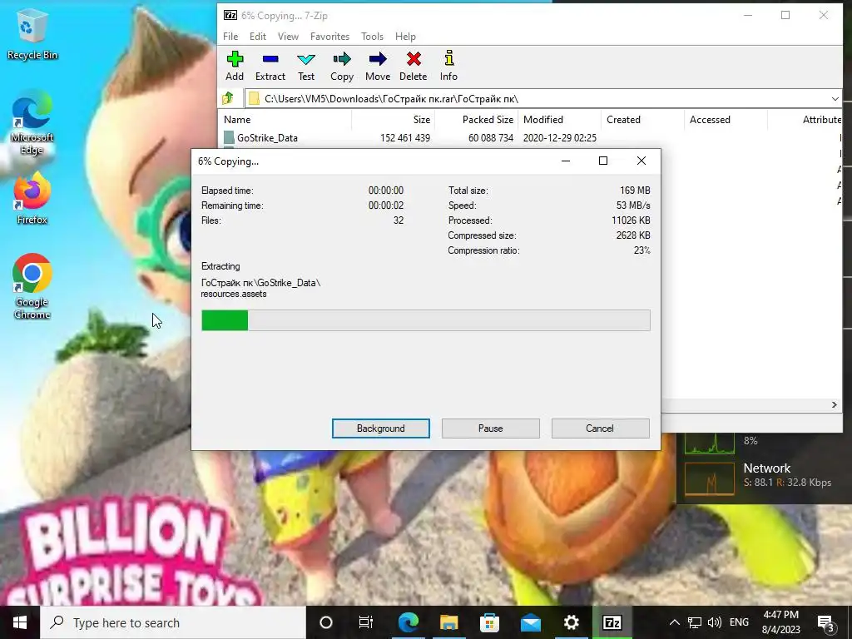This screenshot has height=639, width=852.
Task: Close the copying progress dialog
Action: pos(641,161)
